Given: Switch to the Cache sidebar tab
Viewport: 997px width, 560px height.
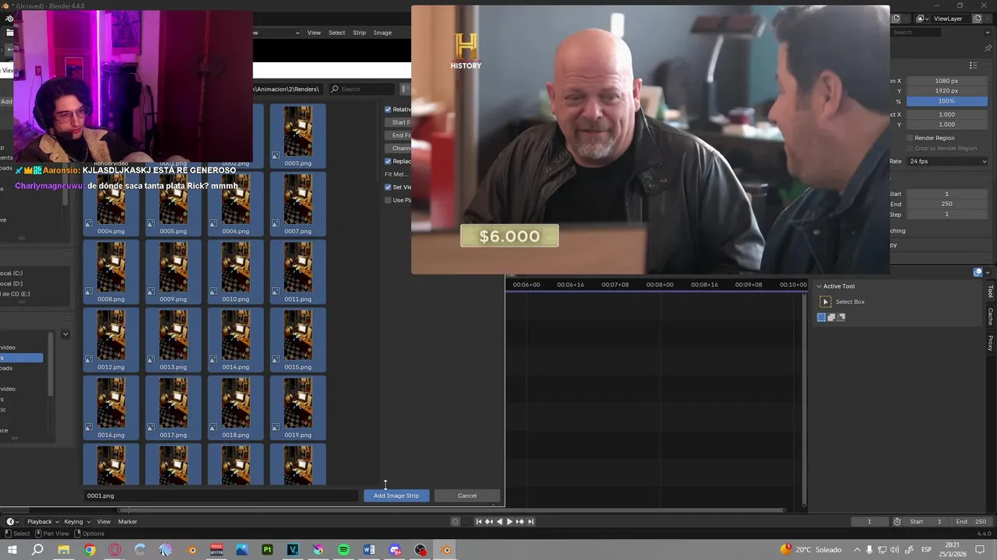Looking at the screenshot, I should 991,317.
